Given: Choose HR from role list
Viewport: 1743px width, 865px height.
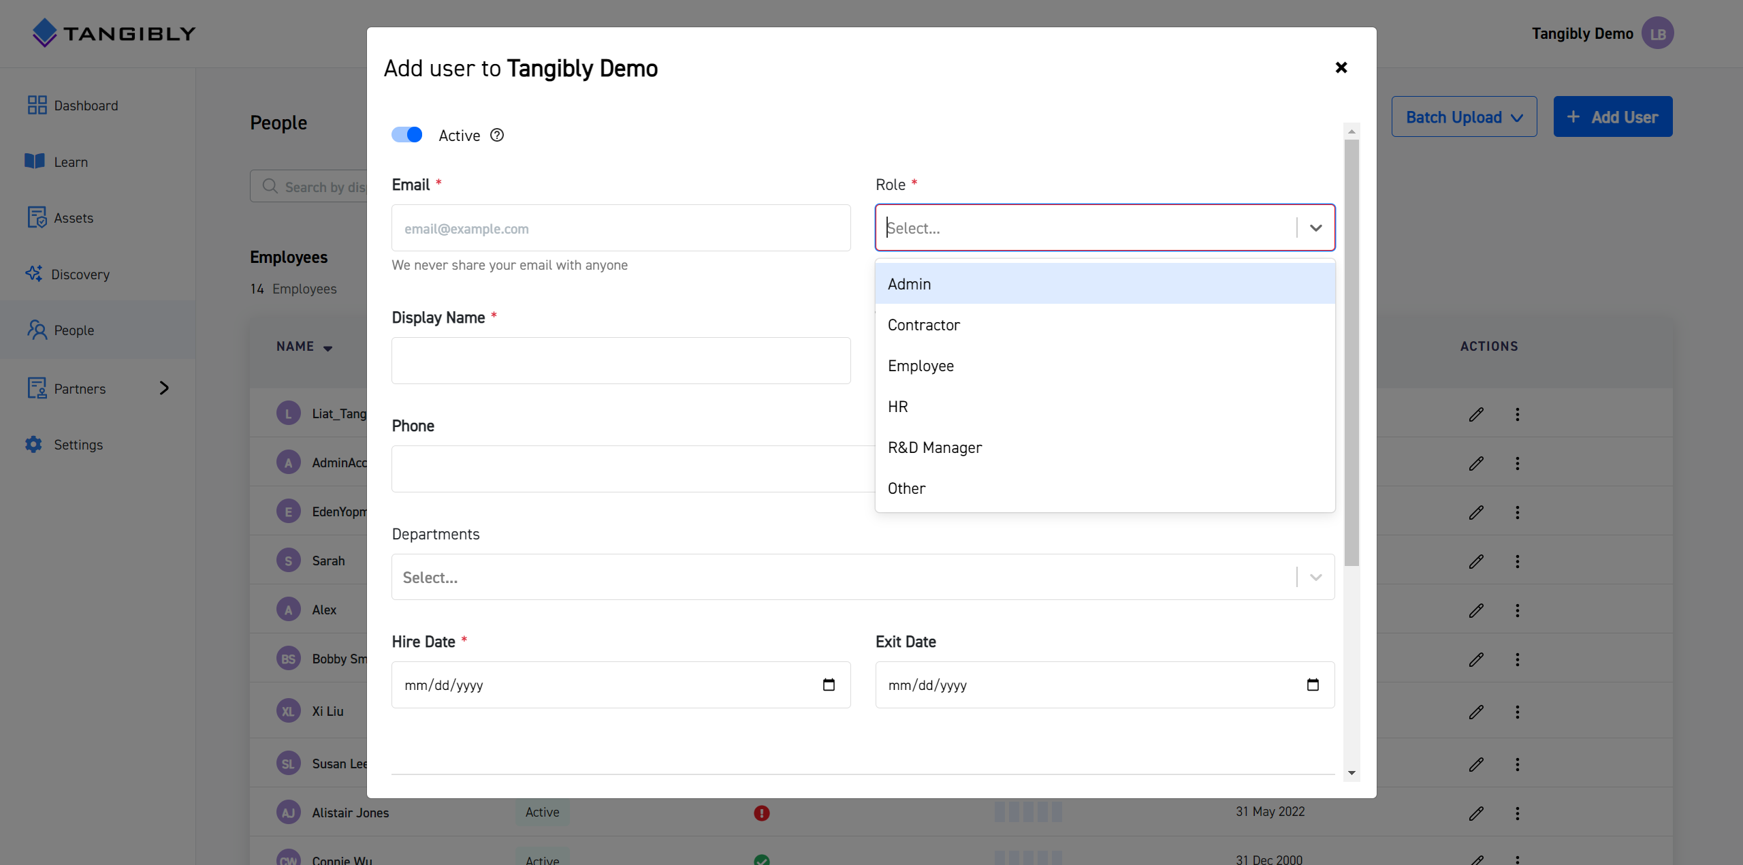Looking at the screenshot, I should (x=1105, y=407).
